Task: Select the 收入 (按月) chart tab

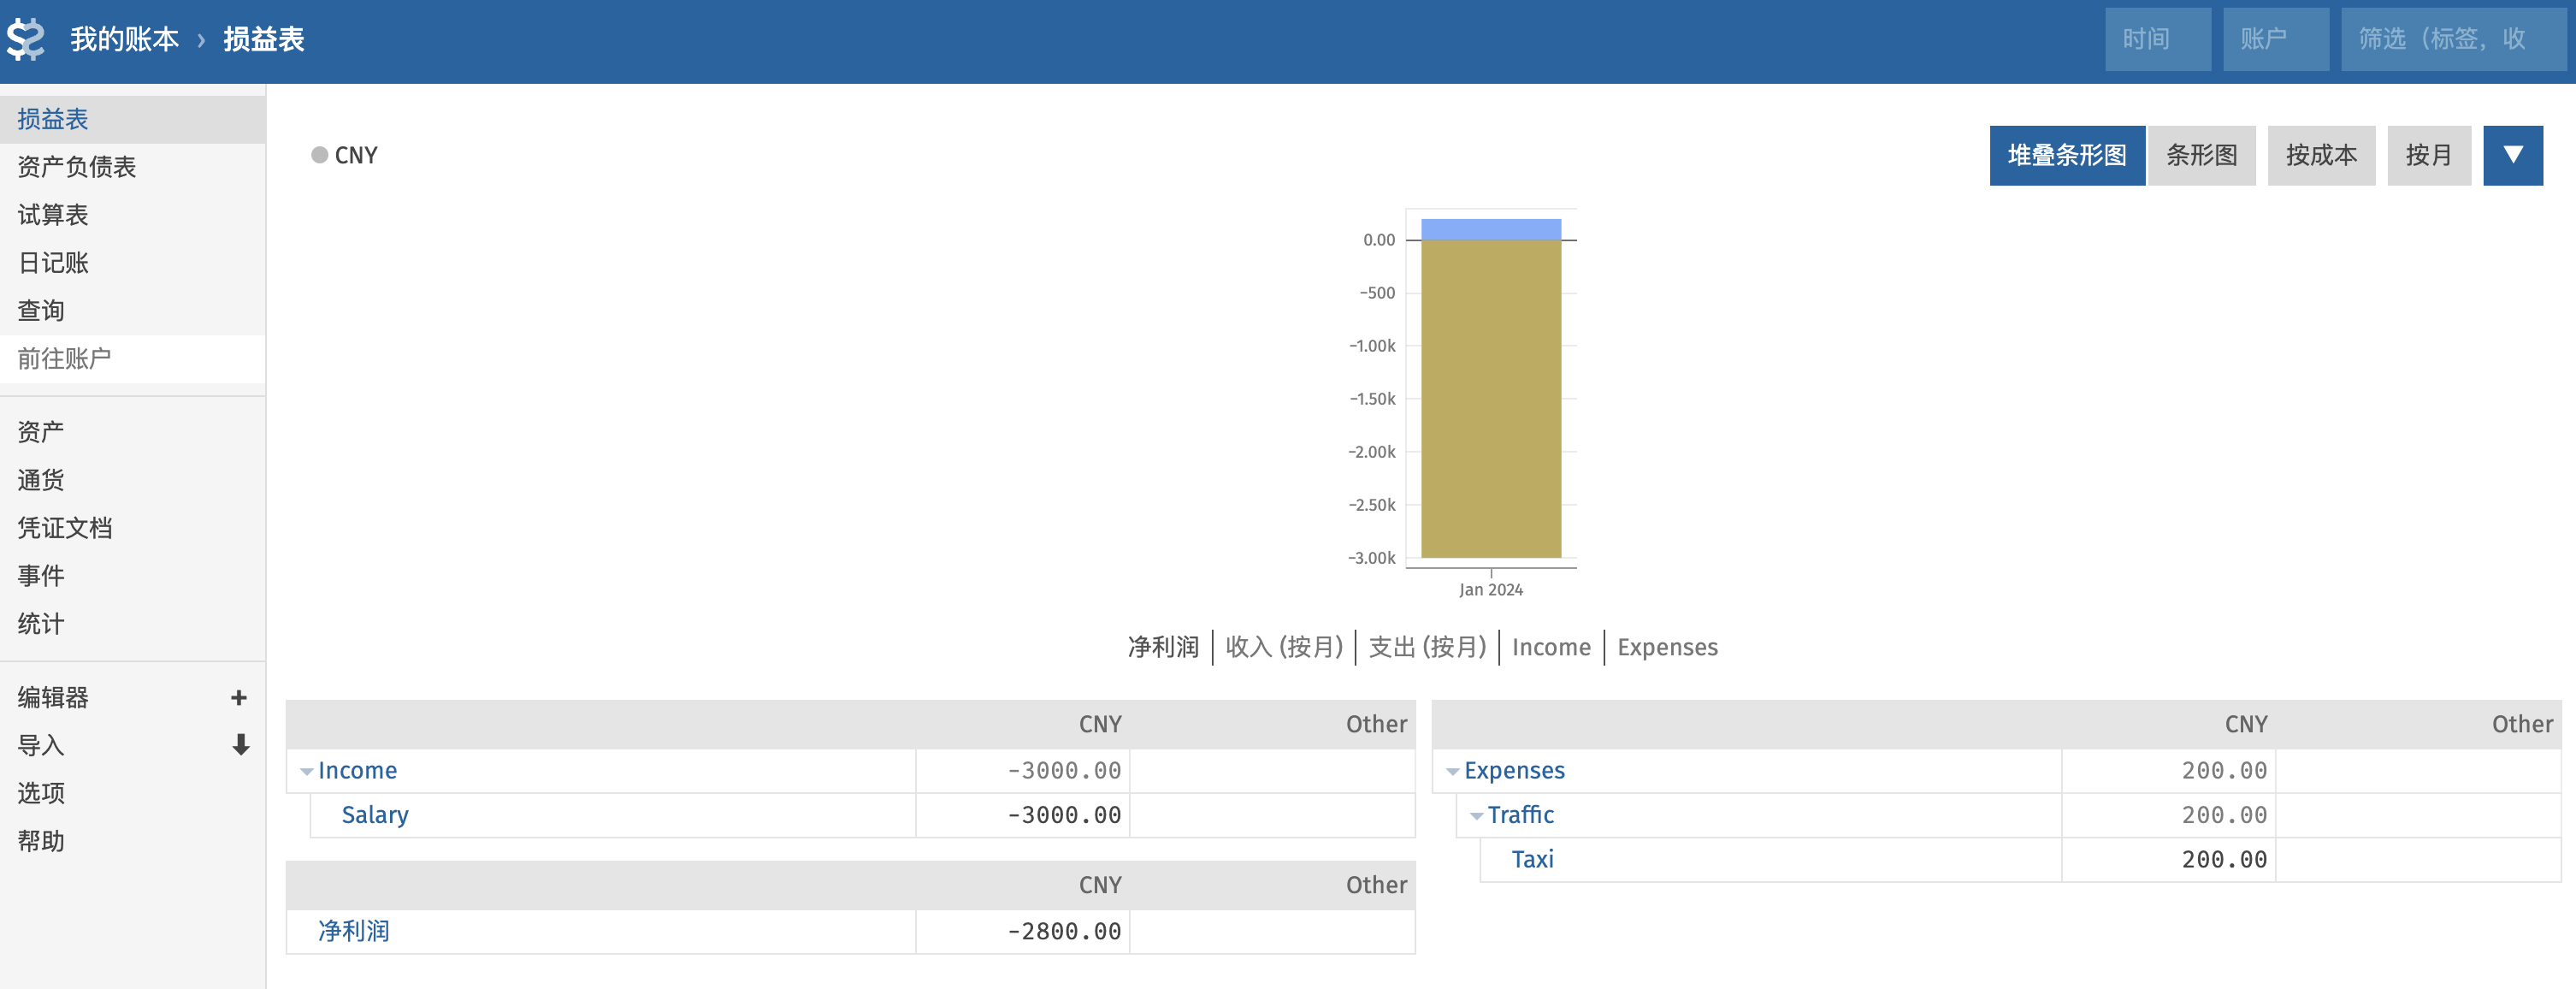Action: (x=1284, y=647)
